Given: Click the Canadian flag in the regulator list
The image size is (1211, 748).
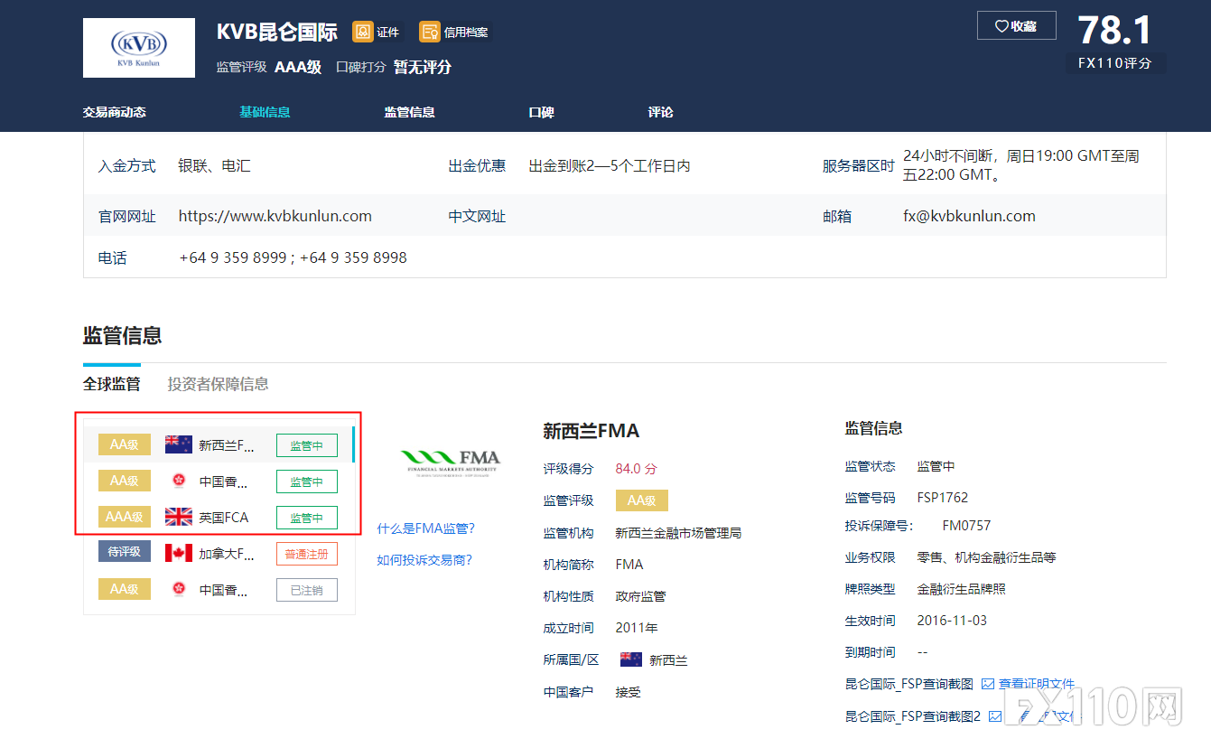Looking at the screenshot, I should point(178,553).
